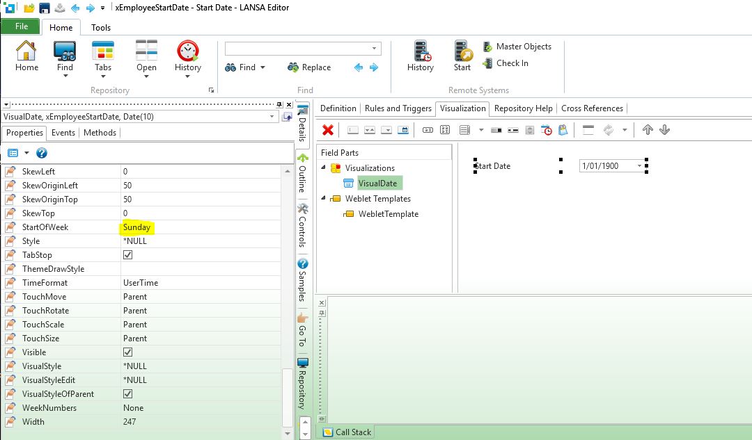Collapse the Visualizations tree node
The width and height of the screenshot is (752, 440).
point(324,168)
